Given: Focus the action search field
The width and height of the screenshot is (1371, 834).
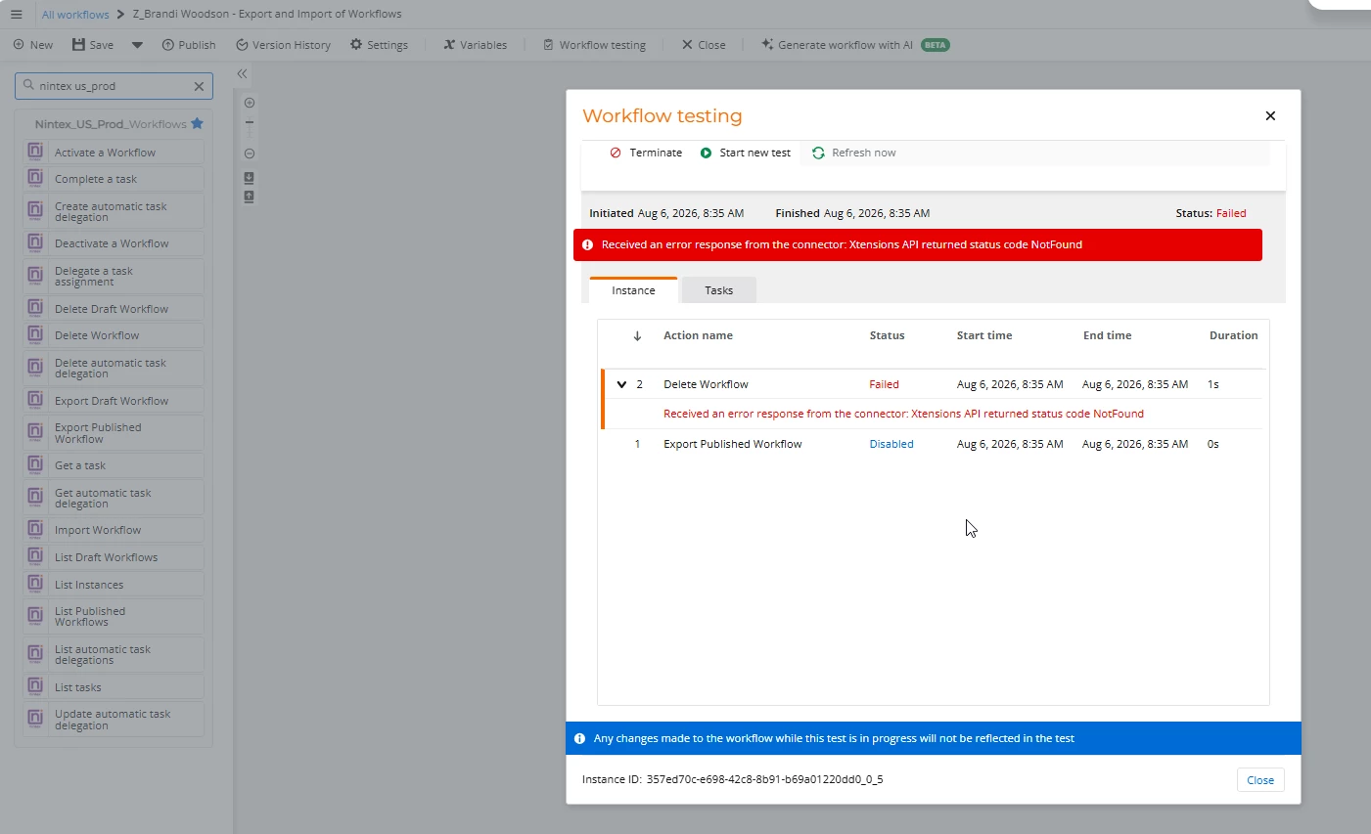Looking at the screenshot, I should (114, 86).
